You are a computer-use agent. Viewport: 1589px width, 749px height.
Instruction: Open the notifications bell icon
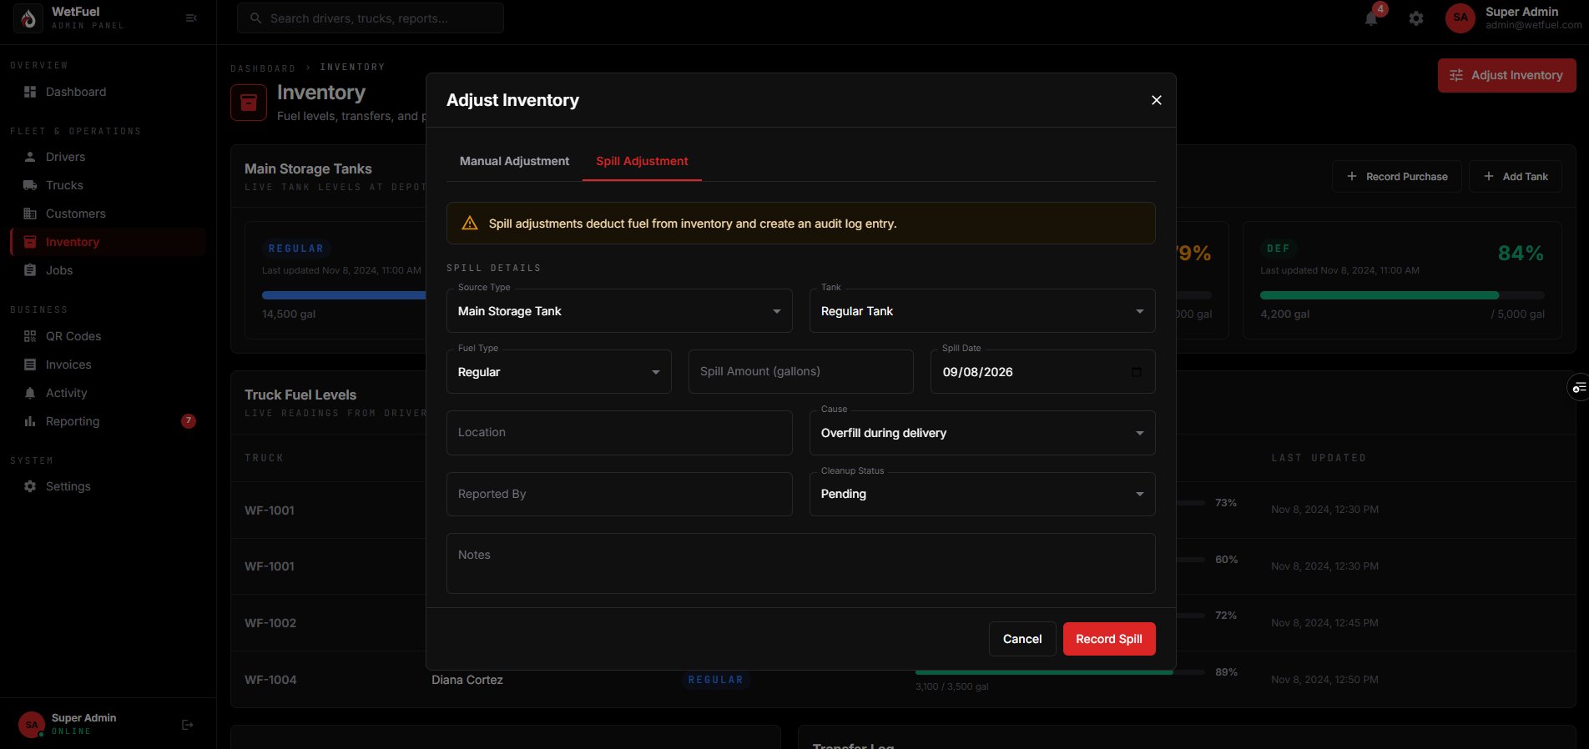1371,18
